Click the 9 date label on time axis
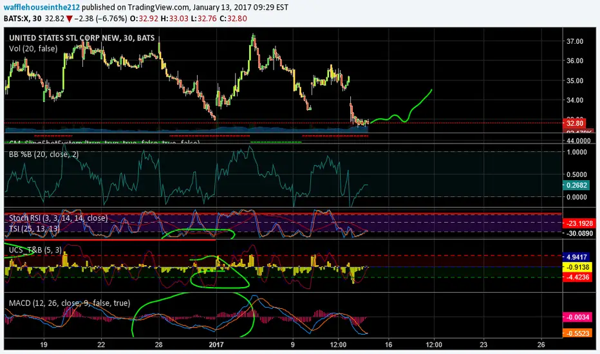The width and height of the screenshot is (600, 354). click(293, 344)
